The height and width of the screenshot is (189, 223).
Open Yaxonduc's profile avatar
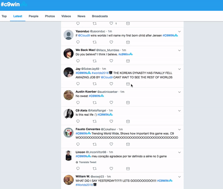68,35
